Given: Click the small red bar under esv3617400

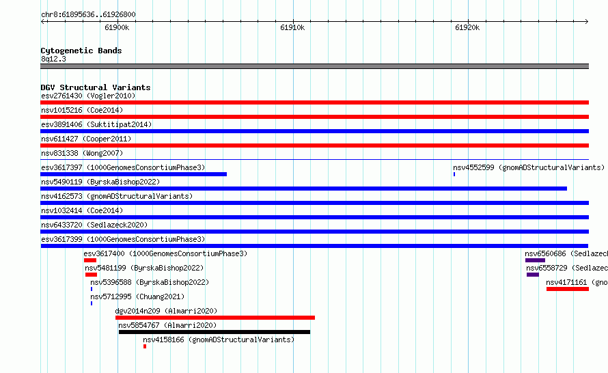Looking at the screenshot, I should (x=90, y=260).
